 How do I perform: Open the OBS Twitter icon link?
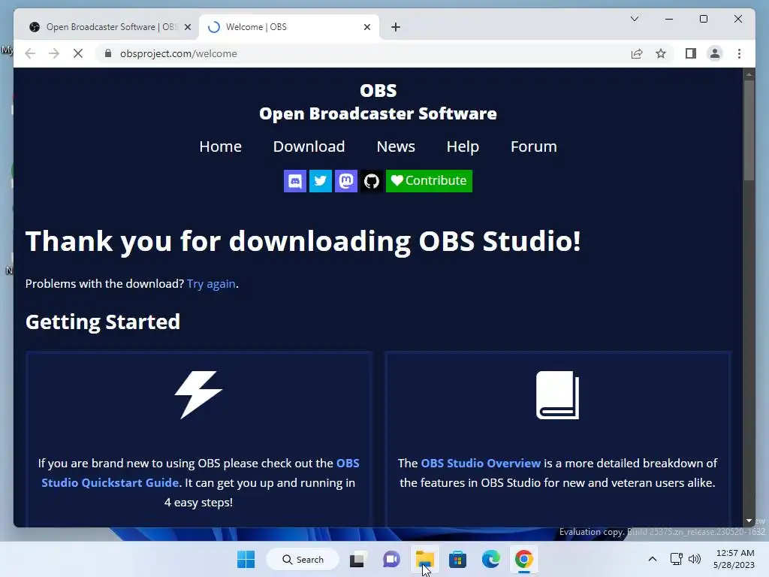coord(320,181)
